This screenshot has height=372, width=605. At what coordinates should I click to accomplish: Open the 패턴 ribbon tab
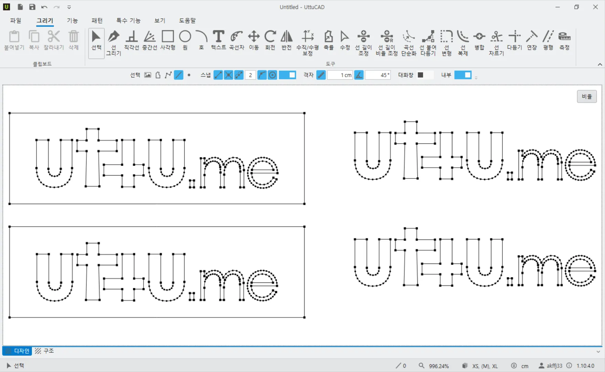(97, 21)
